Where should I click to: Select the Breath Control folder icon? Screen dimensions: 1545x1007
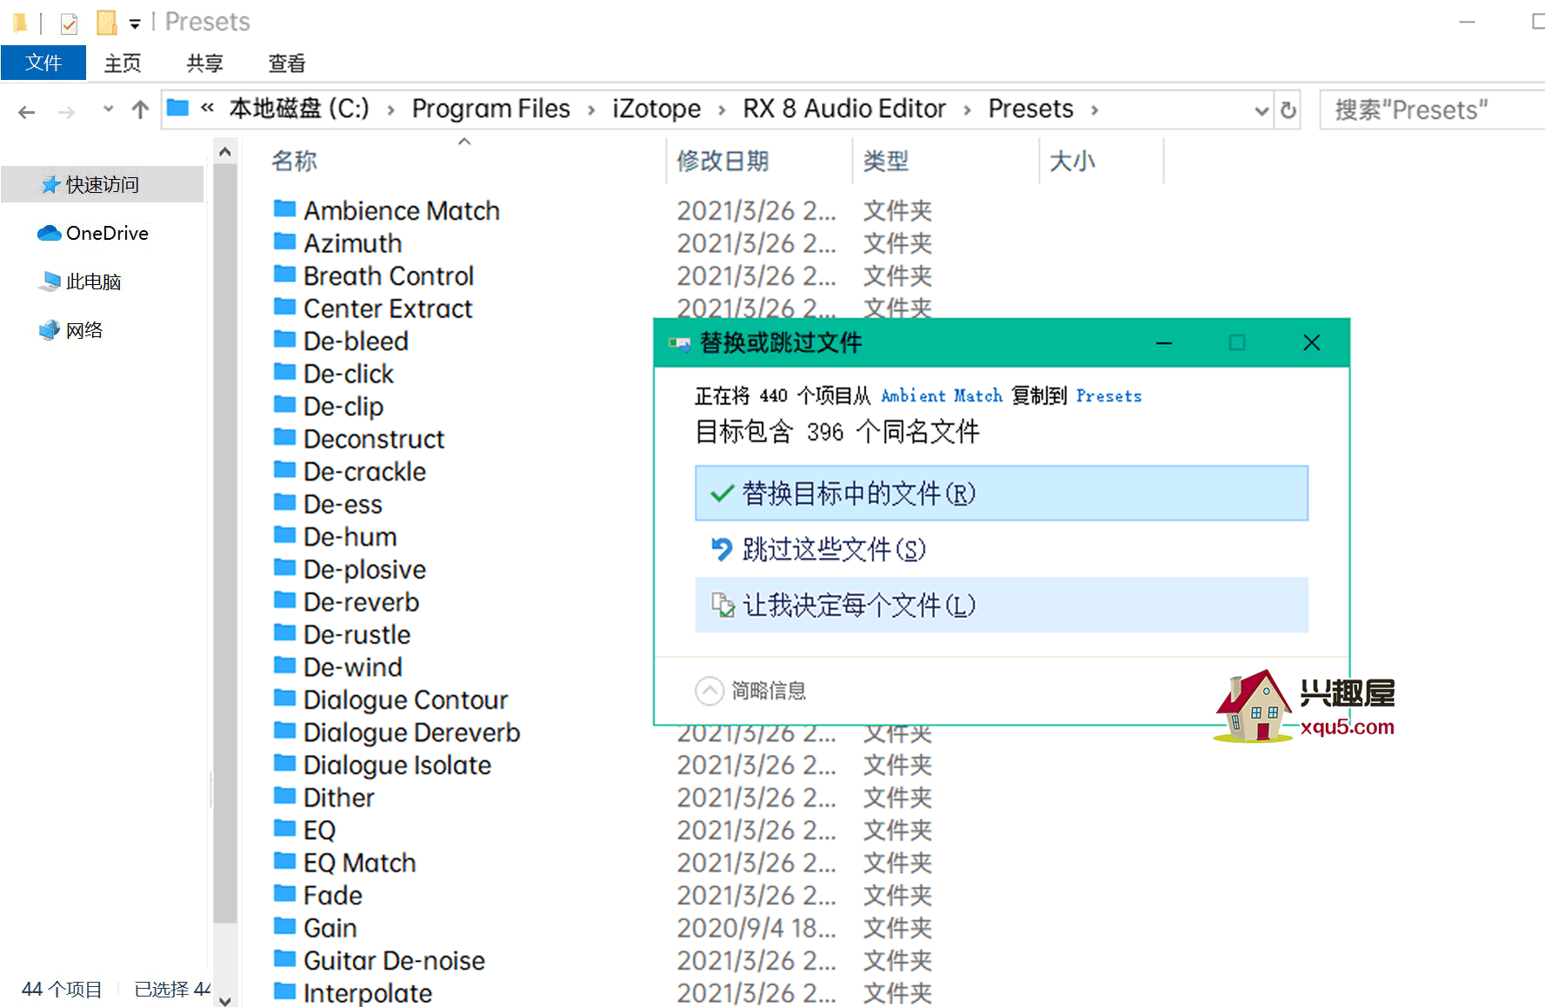284,274
